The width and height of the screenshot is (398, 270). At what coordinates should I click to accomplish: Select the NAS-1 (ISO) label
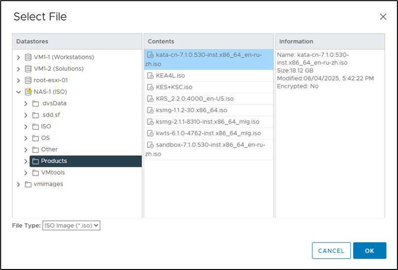[50, 92]
